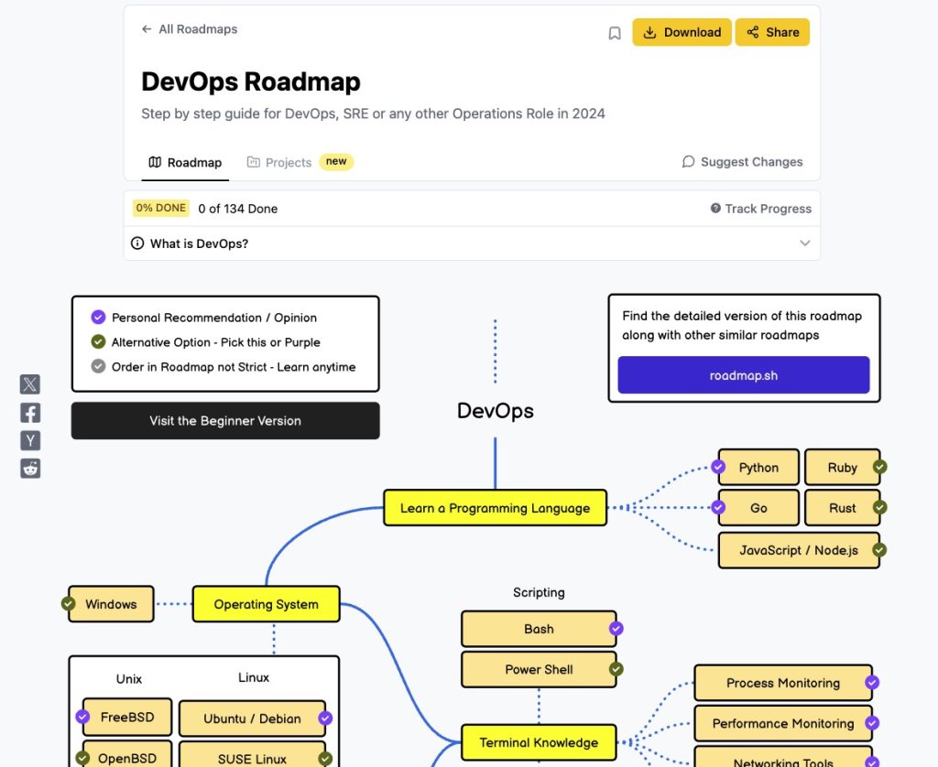This screenshot has width=938, height=767.
Task: Click the Hacker News share icon
Action: point(30,441)
